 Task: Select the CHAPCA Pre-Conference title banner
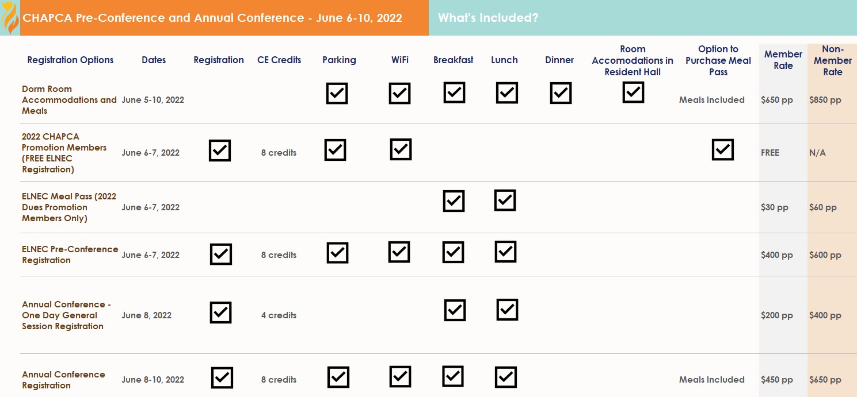click(212, 18)
